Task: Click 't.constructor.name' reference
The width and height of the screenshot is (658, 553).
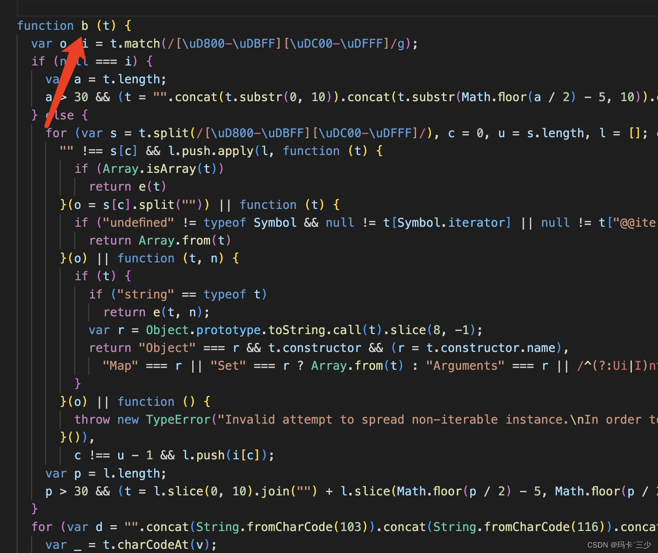Action: 491,348
